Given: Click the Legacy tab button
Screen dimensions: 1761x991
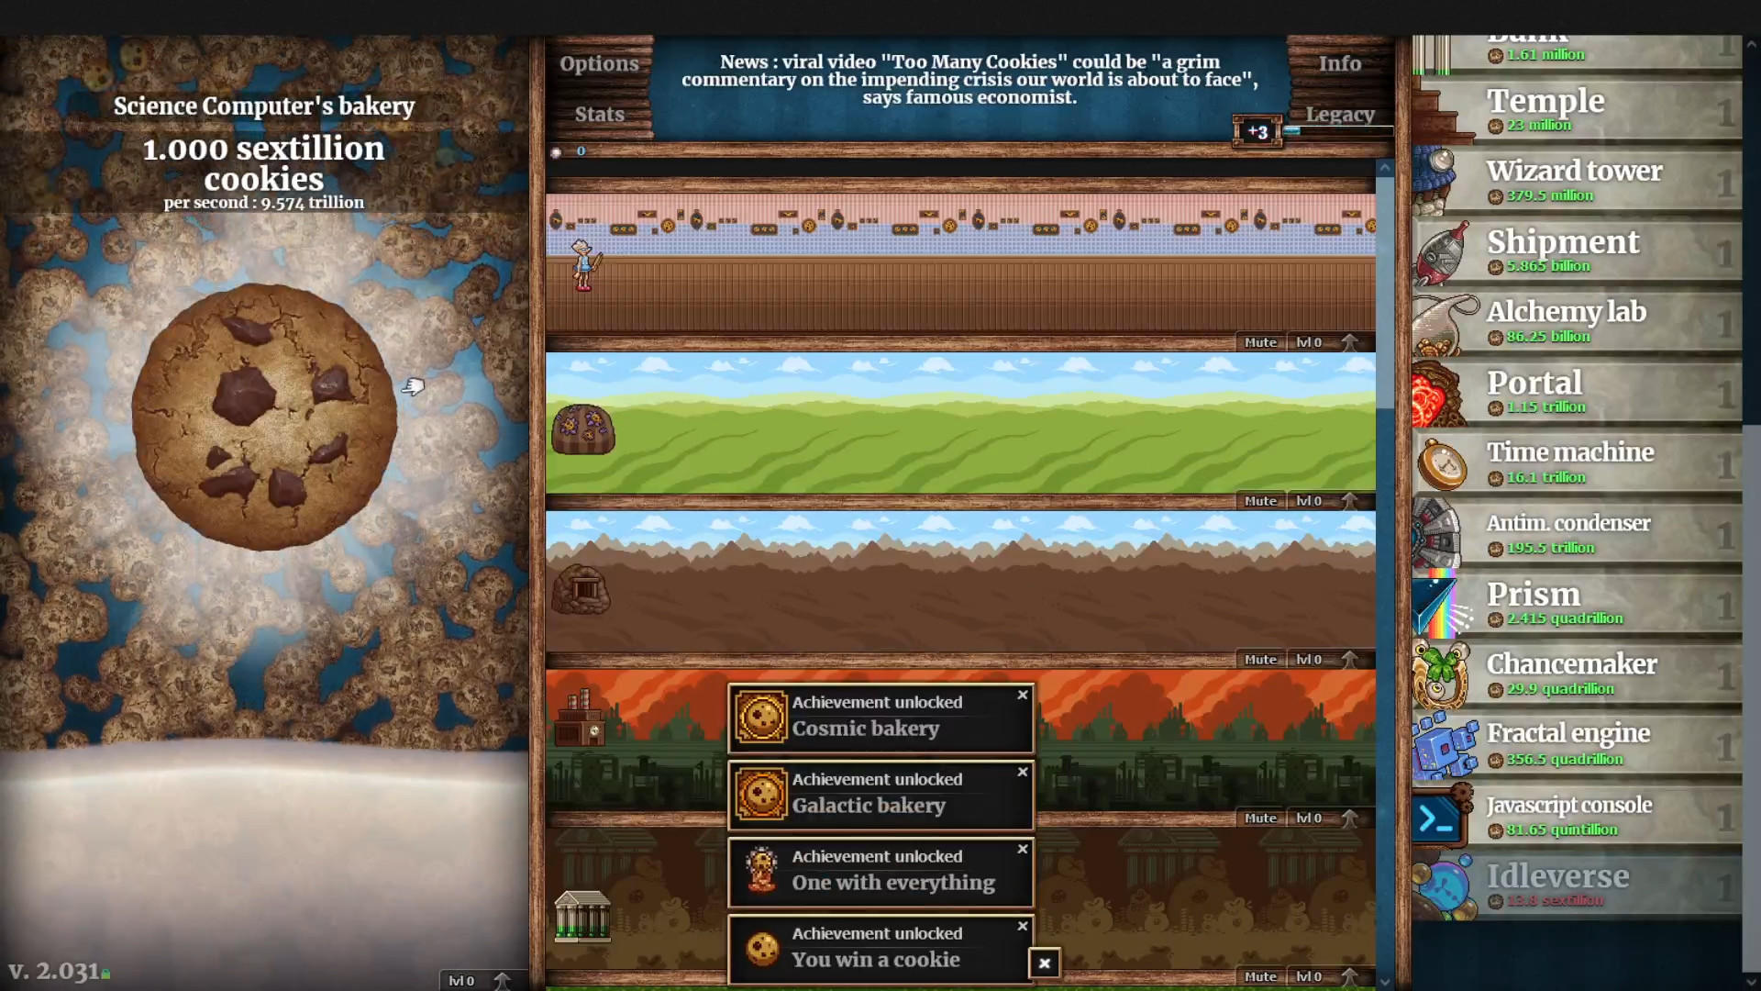Looking at the screenshot, I should pos(1340,113).
